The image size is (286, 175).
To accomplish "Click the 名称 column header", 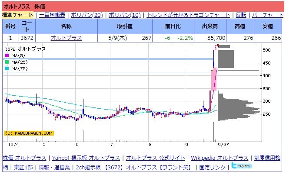I will [67, 26].
